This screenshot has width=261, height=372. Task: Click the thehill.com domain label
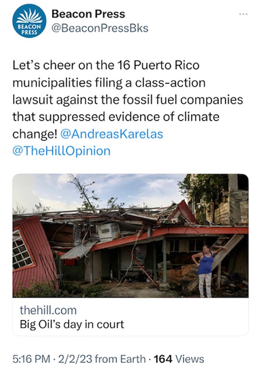[x=47, y=310]
